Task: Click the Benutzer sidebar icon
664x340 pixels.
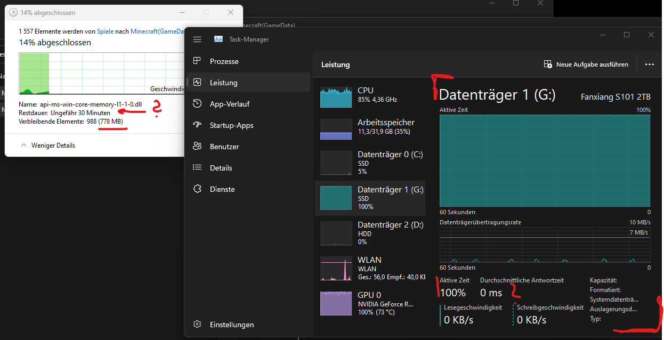Action: [x=197, y=146]
